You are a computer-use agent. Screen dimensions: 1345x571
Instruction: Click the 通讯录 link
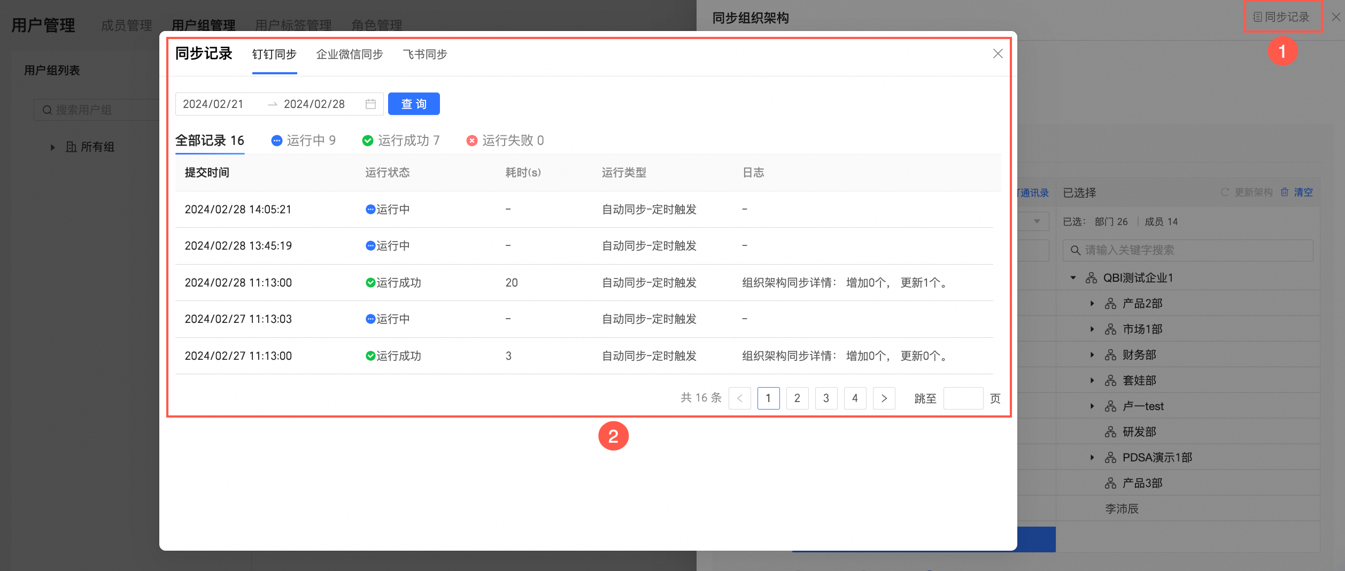pos(1033,192)
